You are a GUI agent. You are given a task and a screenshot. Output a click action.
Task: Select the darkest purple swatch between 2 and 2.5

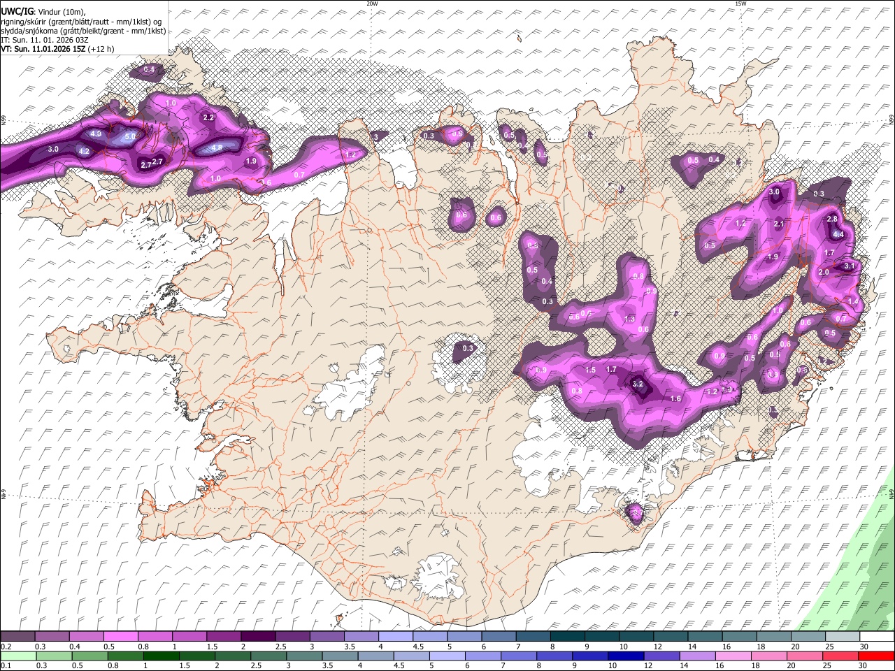(258, 637)
